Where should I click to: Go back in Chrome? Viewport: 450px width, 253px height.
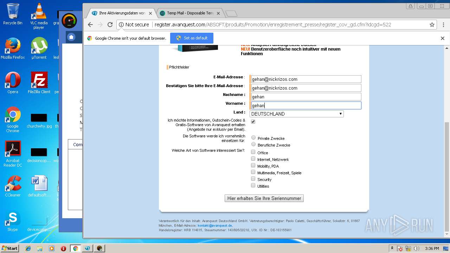point(90,25)
